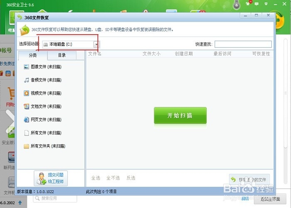291x208 pixels.
Task: Select 所有文件 (未扫描) category
Action: (x=42, y=133)
